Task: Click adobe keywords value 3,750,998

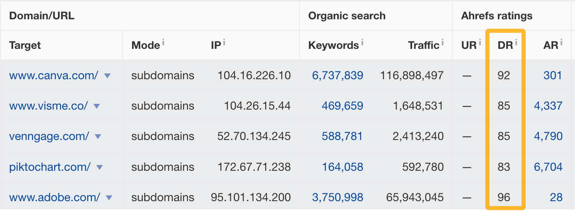Action: [337, 197]
